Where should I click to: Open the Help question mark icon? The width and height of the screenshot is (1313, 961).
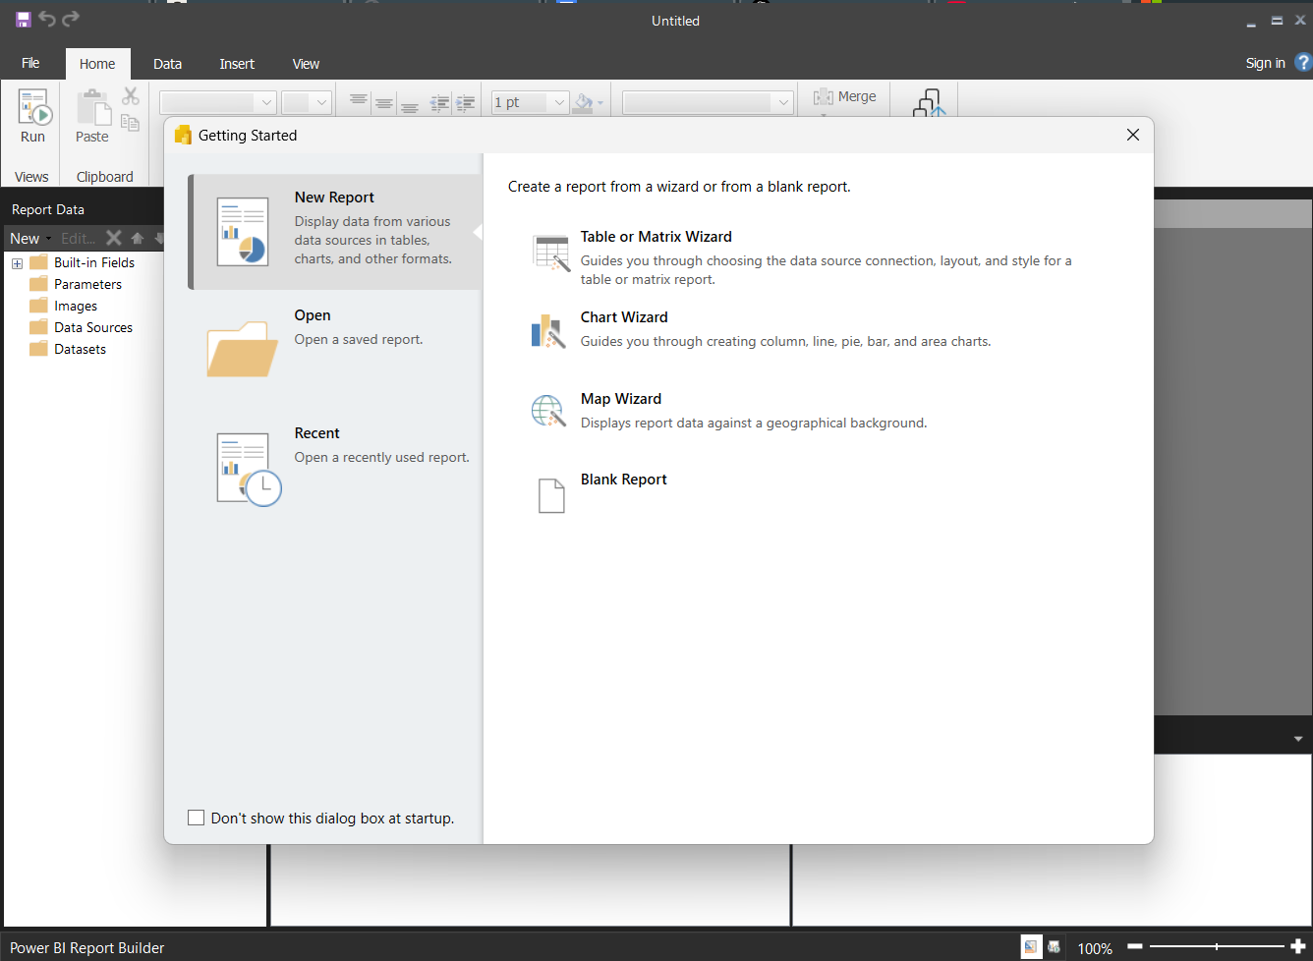[x=1303, y=63]
